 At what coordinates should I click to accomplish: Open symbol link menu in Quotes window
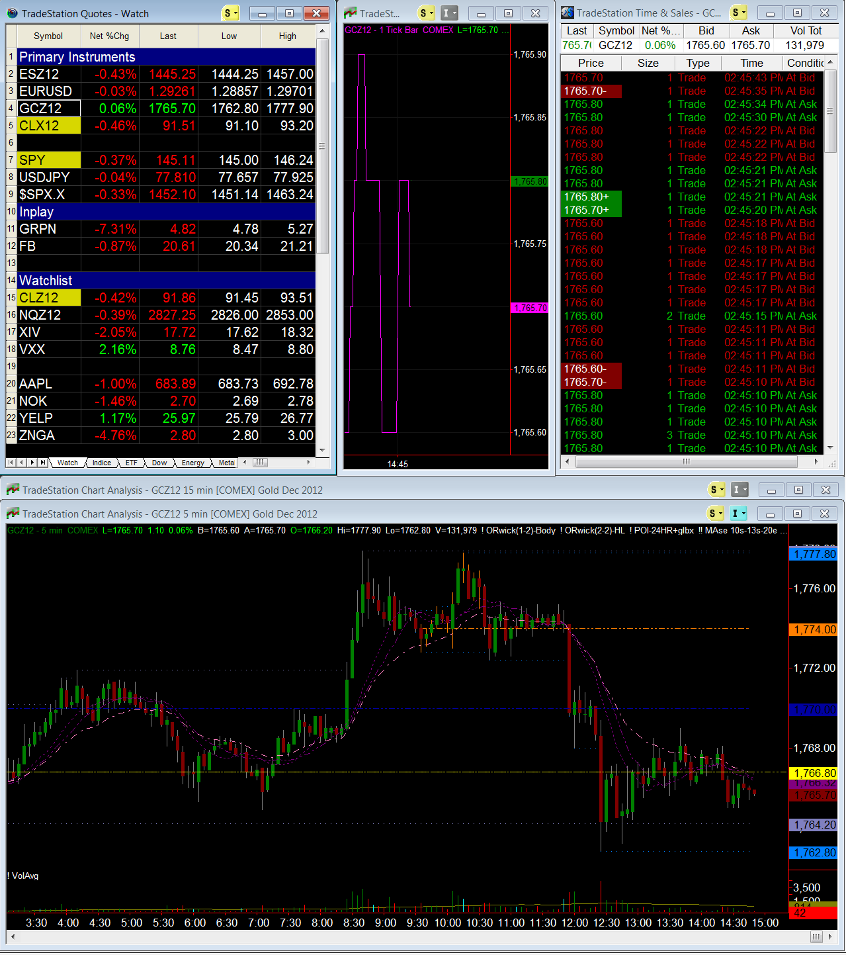230,13
